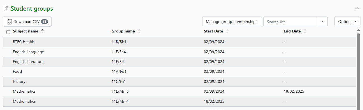This screenshot has width=363, height=110.
Task: Select the English Literature subject cell
Action: click(x=28, y=62)
